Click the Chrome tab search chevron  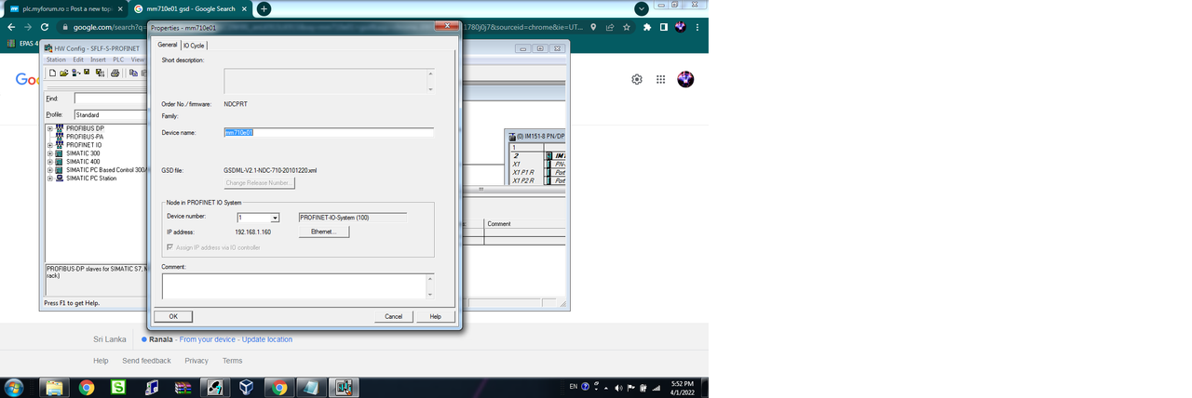(x=641, y=8)
